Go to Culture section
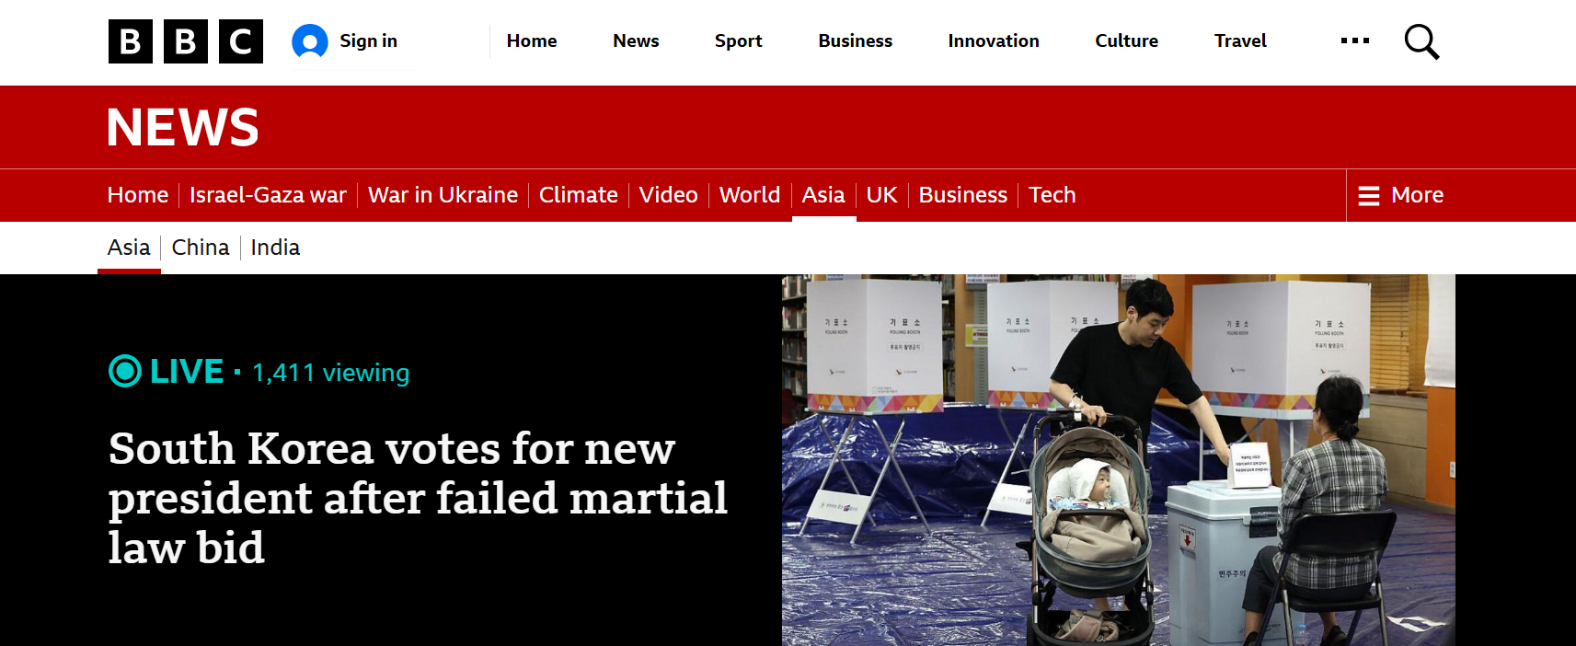Screen dimensions: 1576x646 1126,41
